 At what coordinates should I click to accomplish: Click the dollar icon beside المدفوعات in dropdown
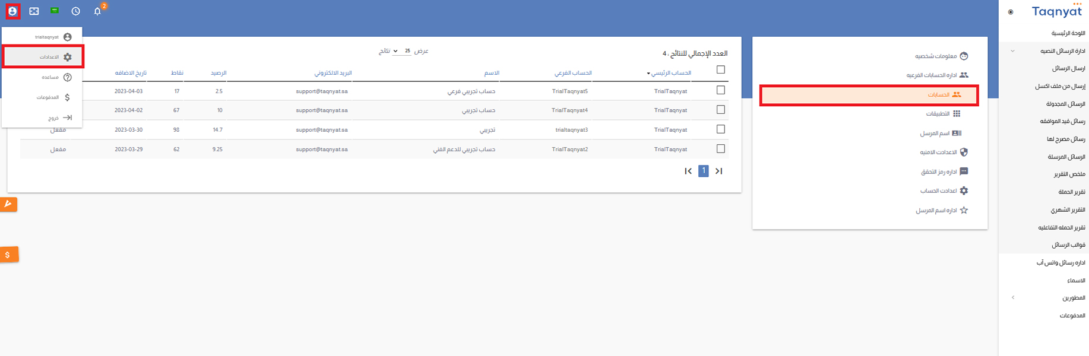(68, 97)
